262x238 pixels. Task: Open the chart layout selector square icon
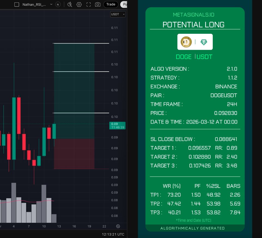(x=17, y=5)
